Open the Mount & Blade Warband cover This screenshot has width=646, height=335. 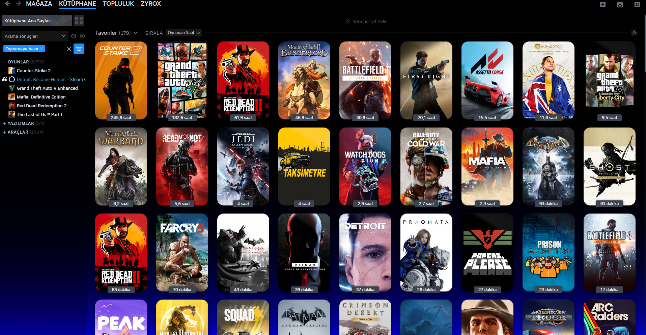(121, 166)
